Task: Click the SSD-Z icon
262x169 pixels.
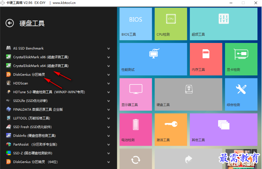Action: [8, 153]
